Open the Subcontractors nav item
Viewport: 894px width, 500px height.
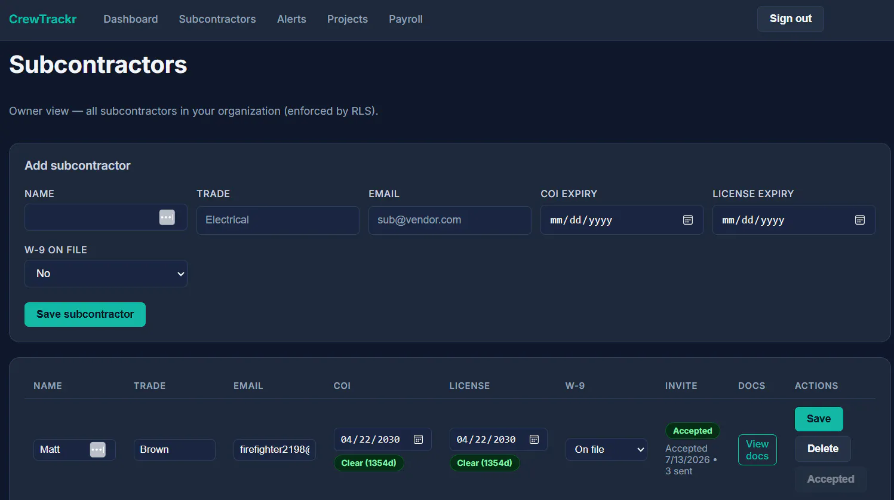coord(217,19)
